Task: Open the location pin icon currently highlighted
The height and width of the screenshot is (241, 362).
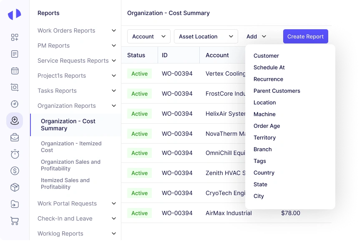Action: [15, 121]
